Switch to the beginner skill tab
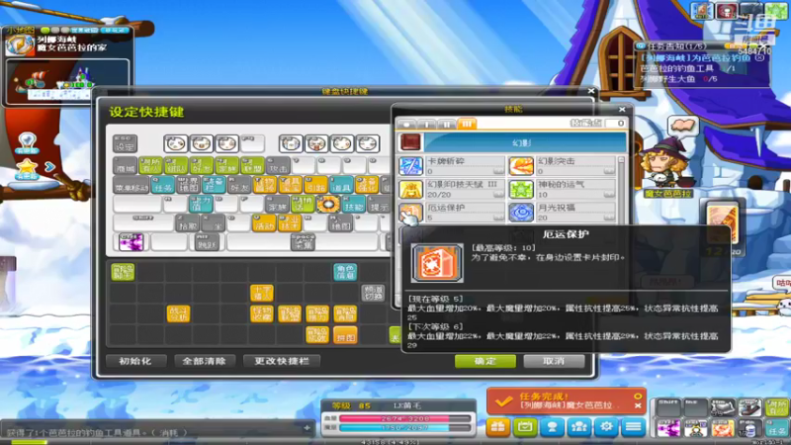Viewport: 791px width, 445px height. [x=406, y=124]
